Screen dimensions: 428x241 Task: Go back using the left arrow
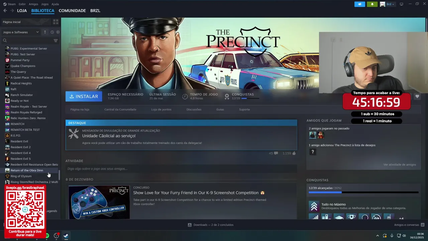[5, 11]
